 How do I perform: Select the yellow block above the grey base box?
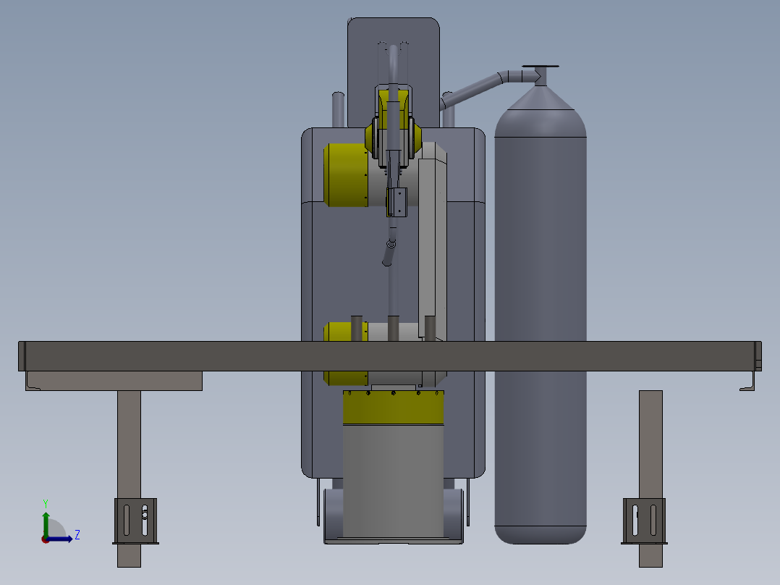(393, 408)
